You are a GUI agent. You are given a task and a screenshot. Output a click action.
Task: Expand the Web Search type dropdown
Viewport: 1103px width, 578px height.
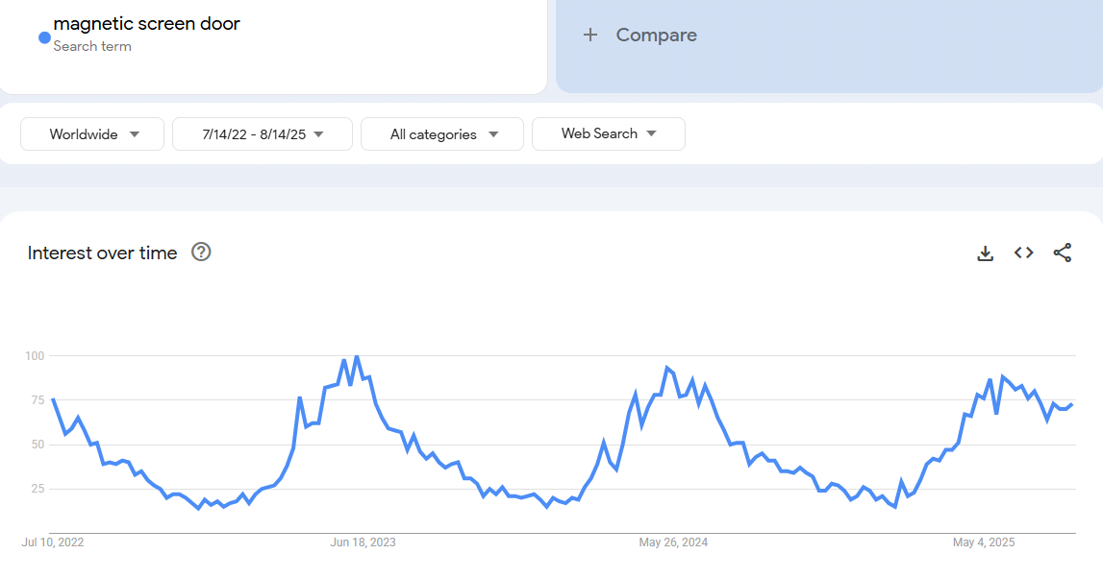(608, 134)
